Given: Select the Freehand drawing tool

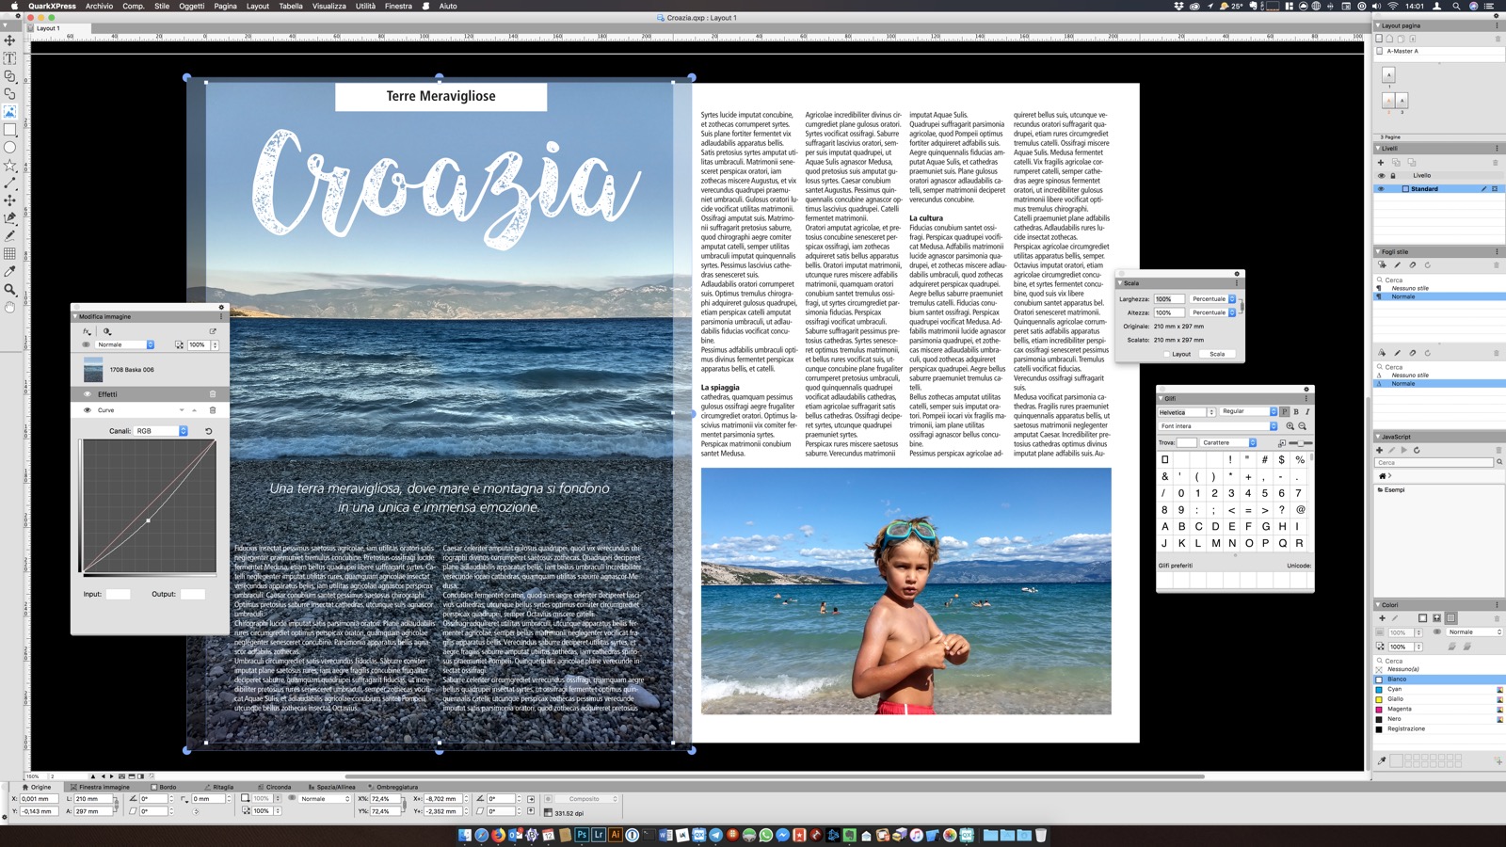Looking at the screenshot, I should pyautogui.click(x=10, y=235).
